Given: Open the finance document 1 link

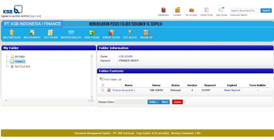Looking at the screenshot, I should click(x=124, y=90).
